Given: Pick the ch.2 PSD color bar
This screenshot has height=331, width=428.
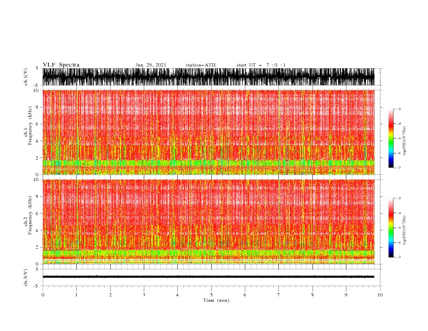Looking at the screenshot, I should click(391, 228).
